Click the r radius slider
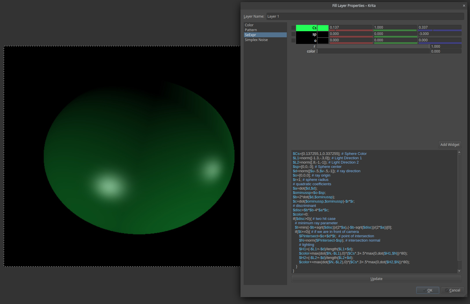Screen dimensions: 470x304 pos(373,47)
